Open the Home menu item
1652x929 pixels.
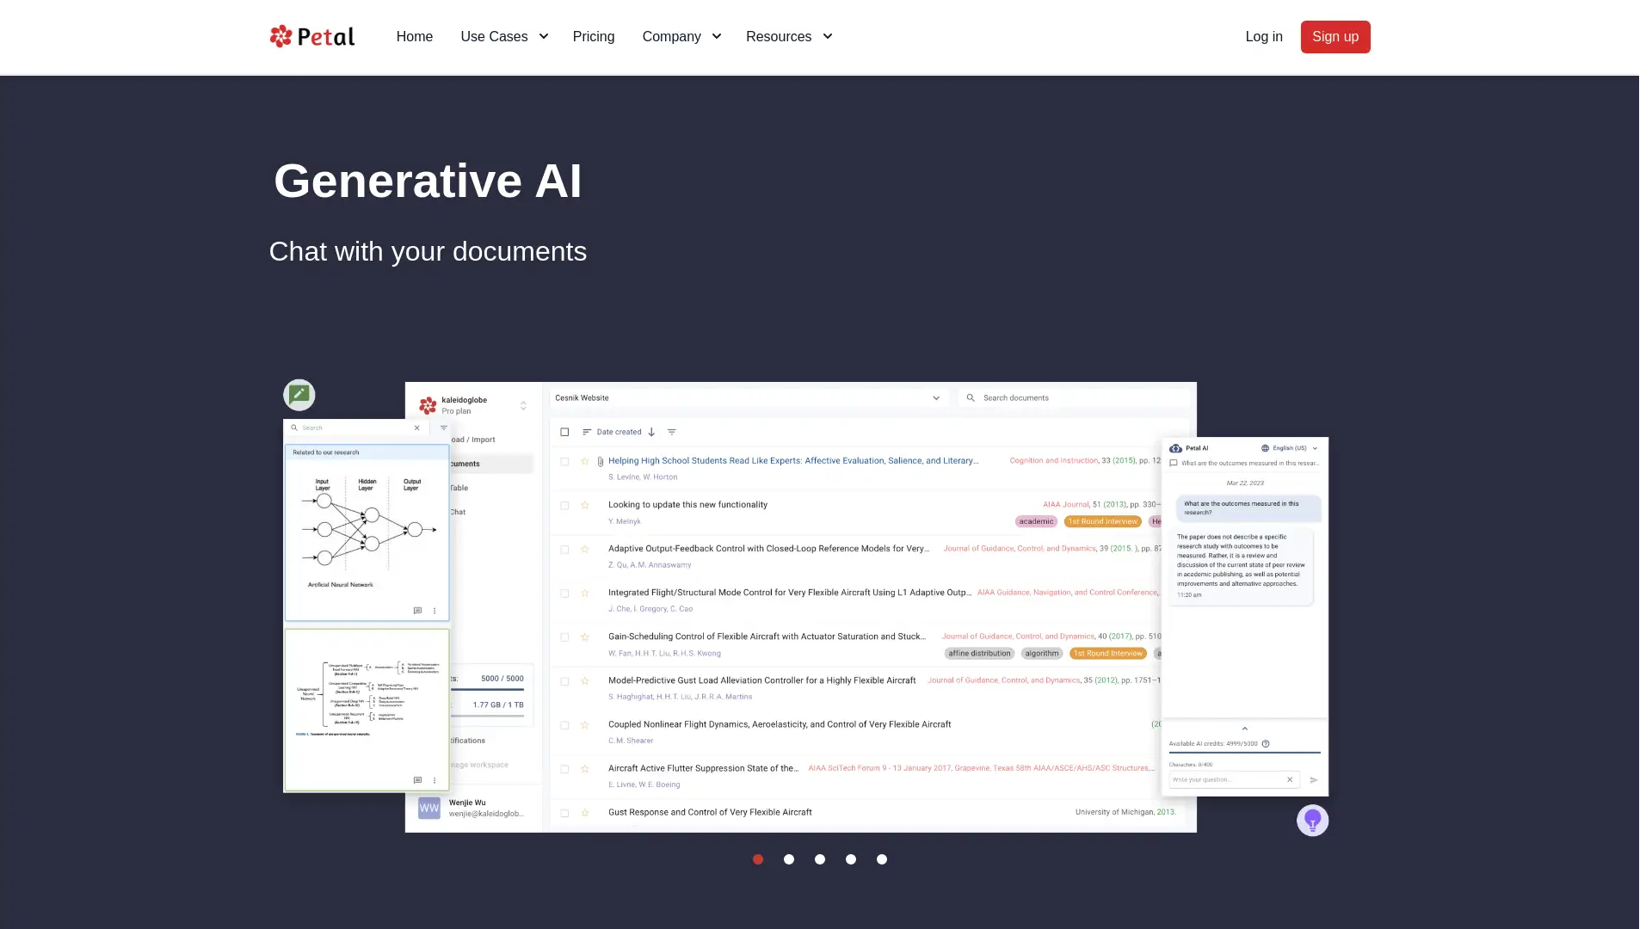click(x=414, y=36)
